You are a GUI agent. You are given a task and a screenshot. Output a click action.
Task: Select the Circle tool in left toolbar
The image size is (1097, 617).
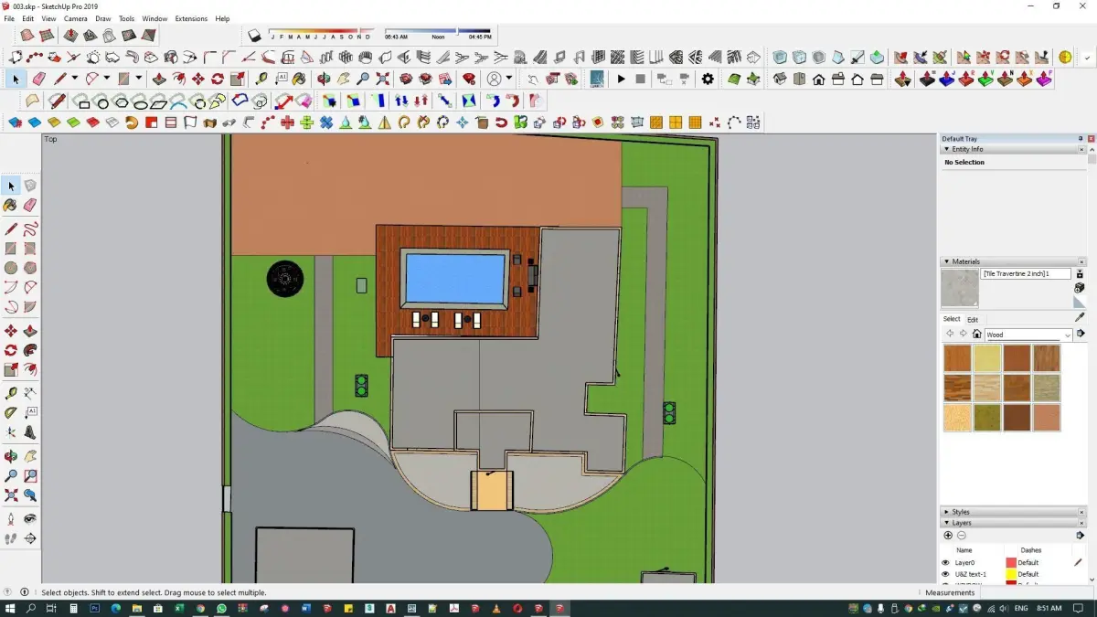11,268
